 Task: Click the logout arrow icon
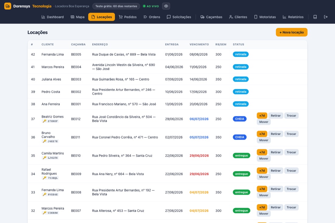point(326,17)
